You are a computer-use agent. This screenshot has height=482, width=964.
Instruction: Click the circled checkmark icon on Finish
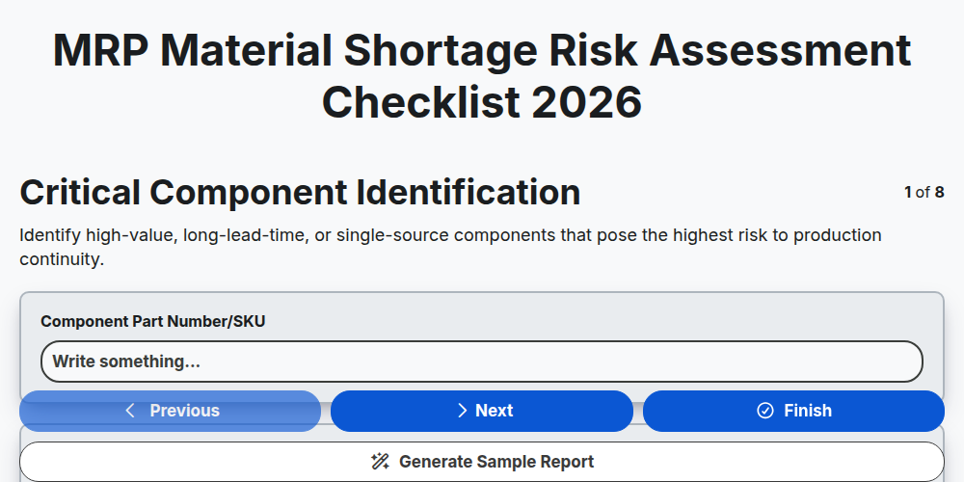(x=764, y=411)
